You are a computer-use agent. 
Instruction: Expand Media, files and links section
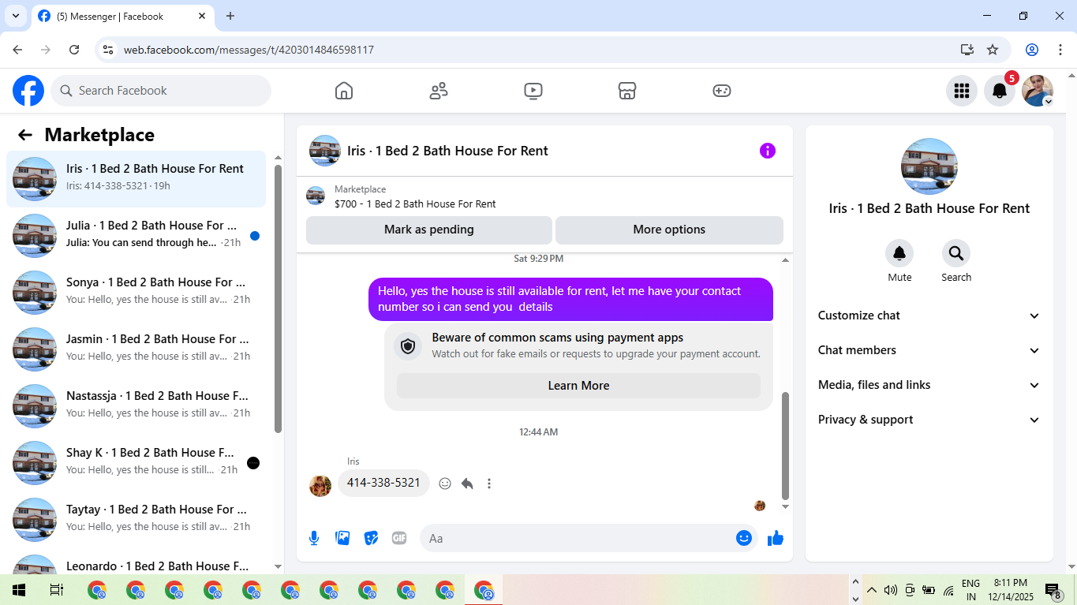click(929, 385)
